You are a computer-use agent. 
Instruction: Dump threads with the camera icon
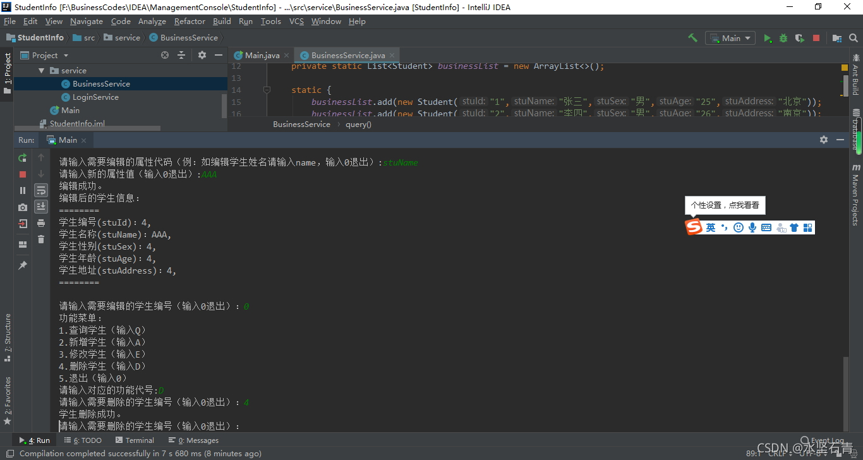coord(23,207)
